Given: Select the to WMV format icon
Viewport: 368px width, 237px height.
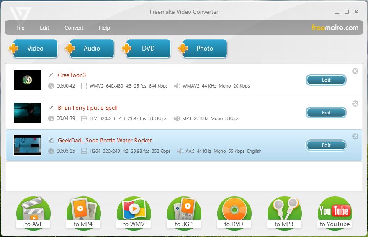Looking at the screenshot, I should coord(134,213).
